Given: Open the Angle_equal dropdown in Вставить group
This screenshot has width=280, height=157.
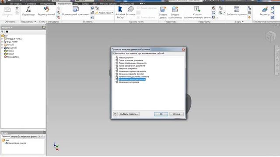Looking at the screenshot, I should [x=112, y=13].
